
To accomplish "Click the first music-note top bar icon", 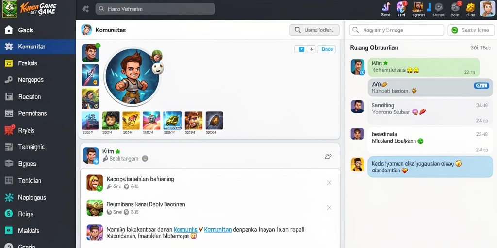I will point(386,7).
